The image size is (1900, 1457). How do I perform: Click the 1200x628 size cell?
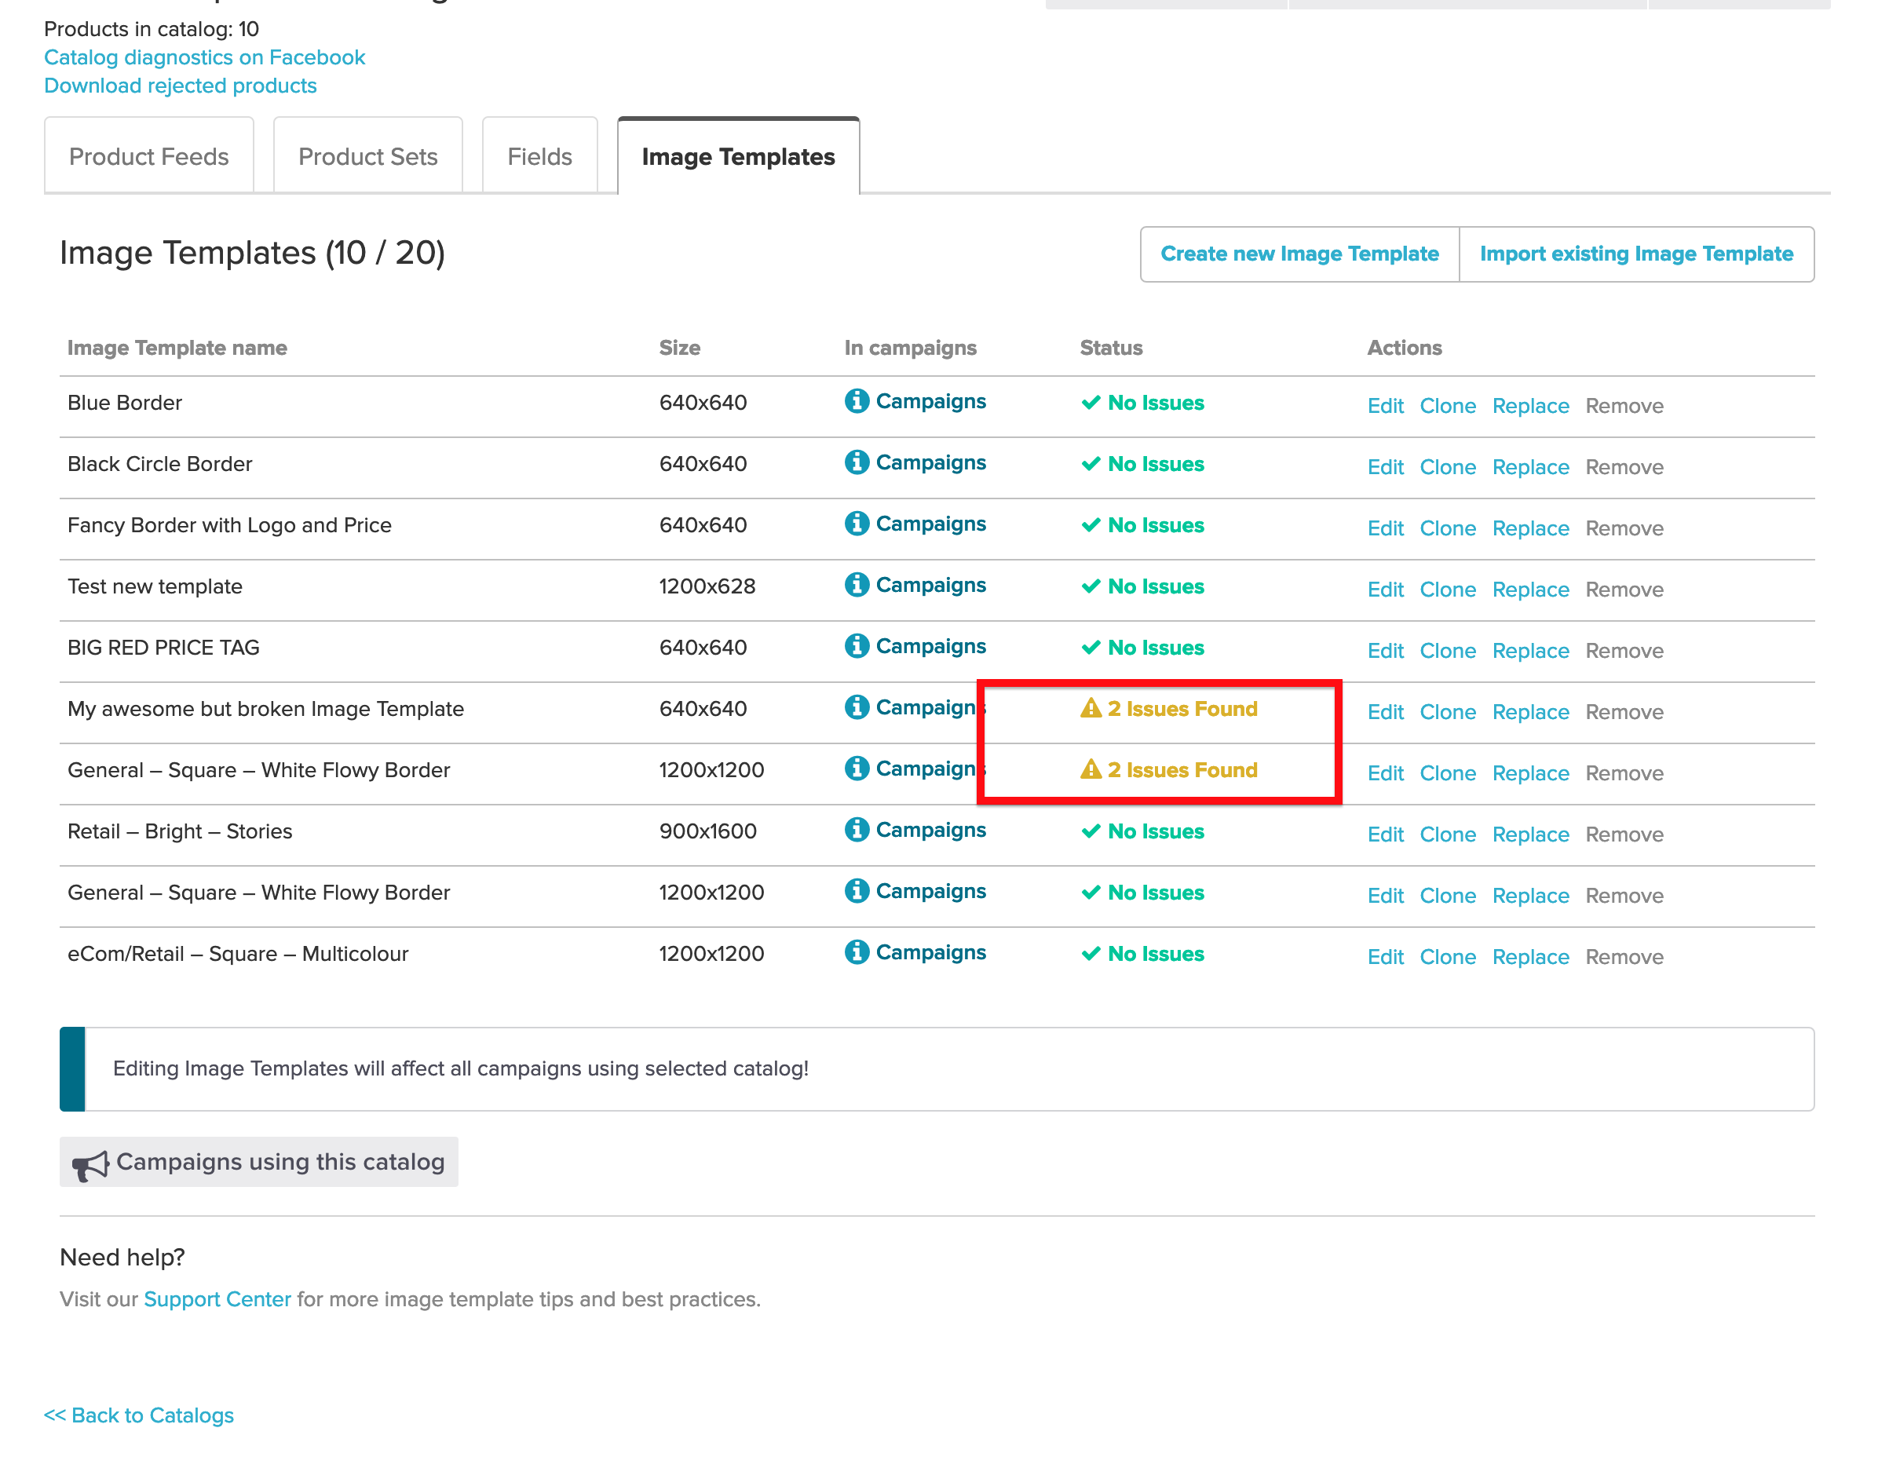(706, 586)
